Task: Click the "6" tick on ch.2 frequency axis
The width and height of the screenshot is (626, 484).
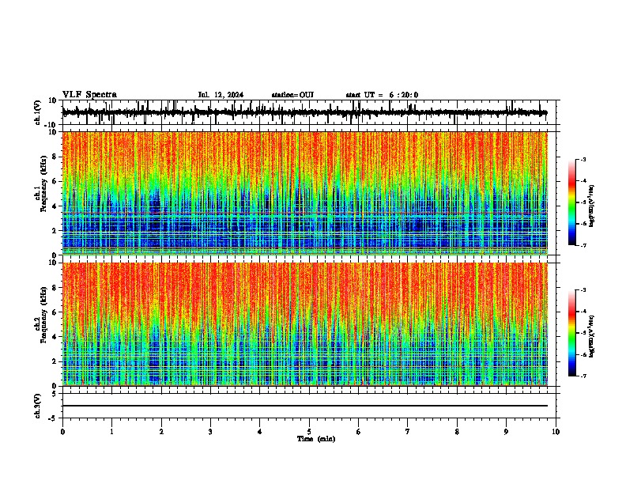Action: coord(55,312)
